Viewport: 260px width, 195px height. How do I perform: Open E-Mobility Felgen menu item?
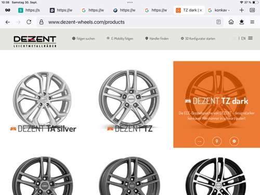(x=120, y=38)
